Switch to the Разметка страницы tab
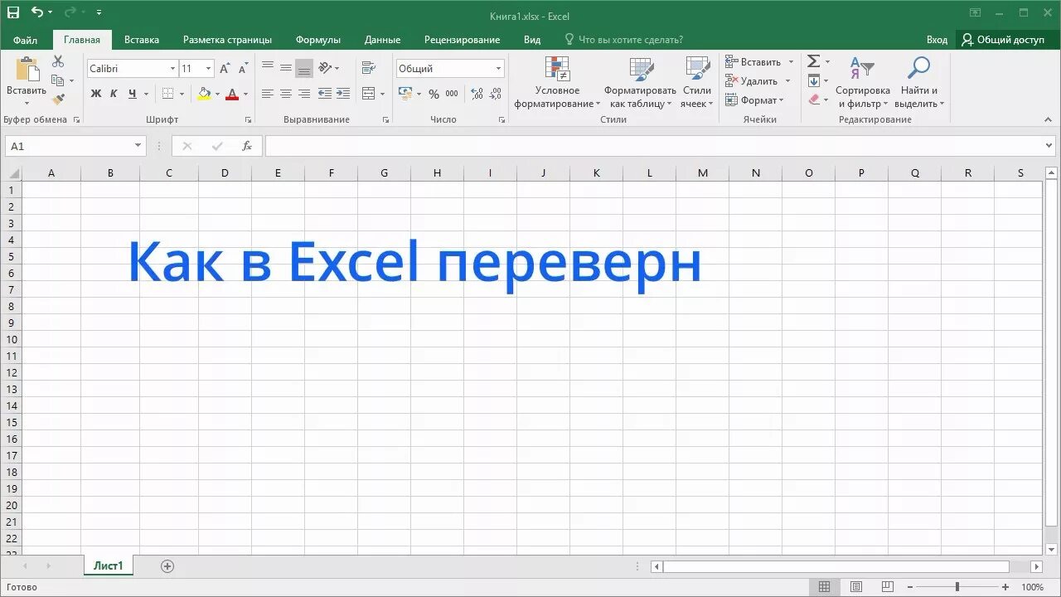The width and height of the screenshot is (1061, 597). (227, 40)
